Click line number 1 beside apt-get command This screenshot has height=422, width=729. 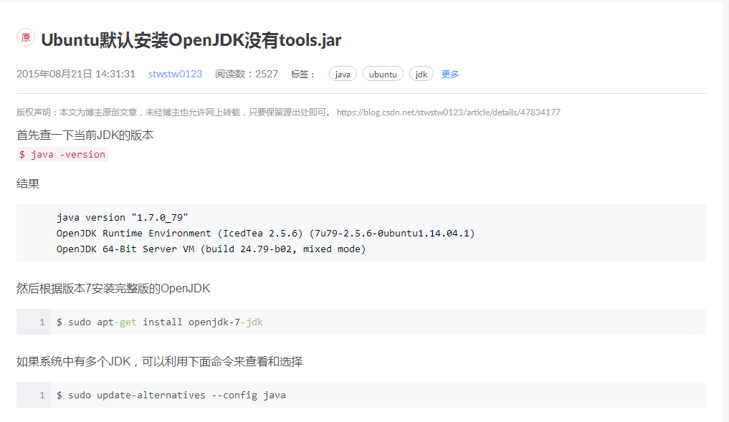pyautogui.click(x=42, y=322)
